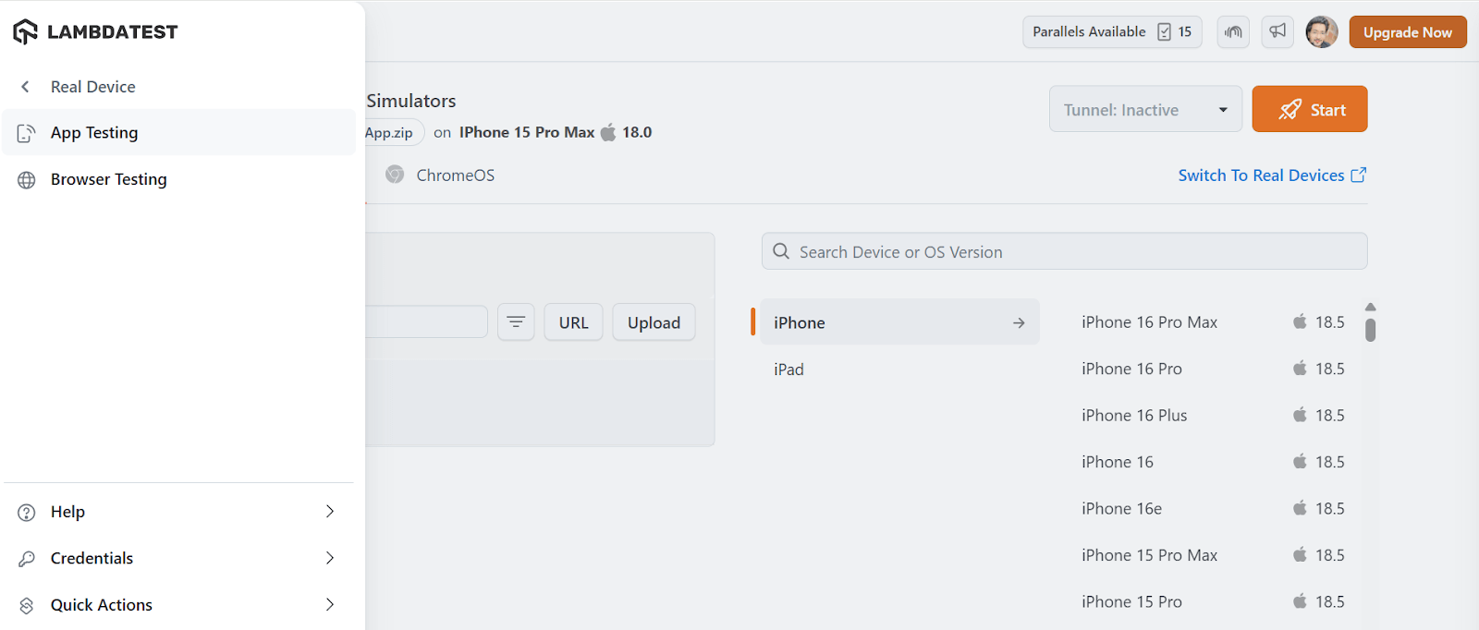
Task: Click the device list scrollbar thumb
Action: (1370, 330)
